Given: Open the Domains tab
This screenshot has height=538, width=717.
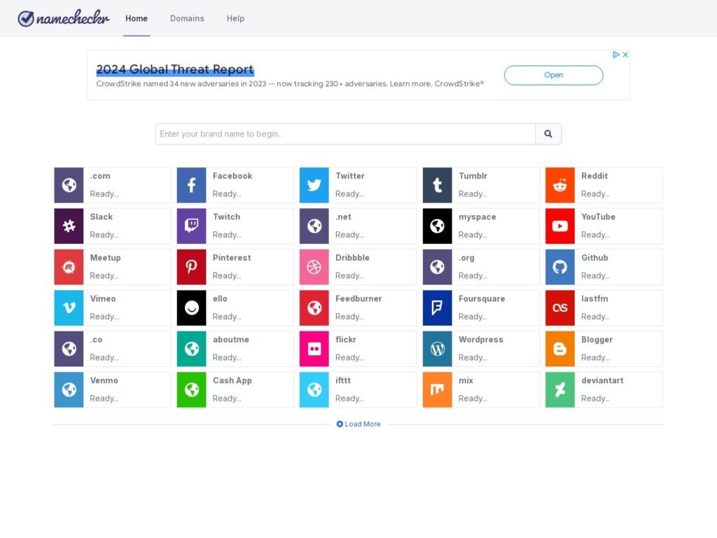Looking at the screenshot, I should [x=187, y=18].
